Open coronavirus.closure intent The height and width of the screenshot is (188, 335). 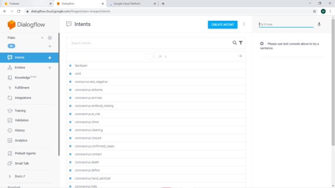[x=156, y=138]
